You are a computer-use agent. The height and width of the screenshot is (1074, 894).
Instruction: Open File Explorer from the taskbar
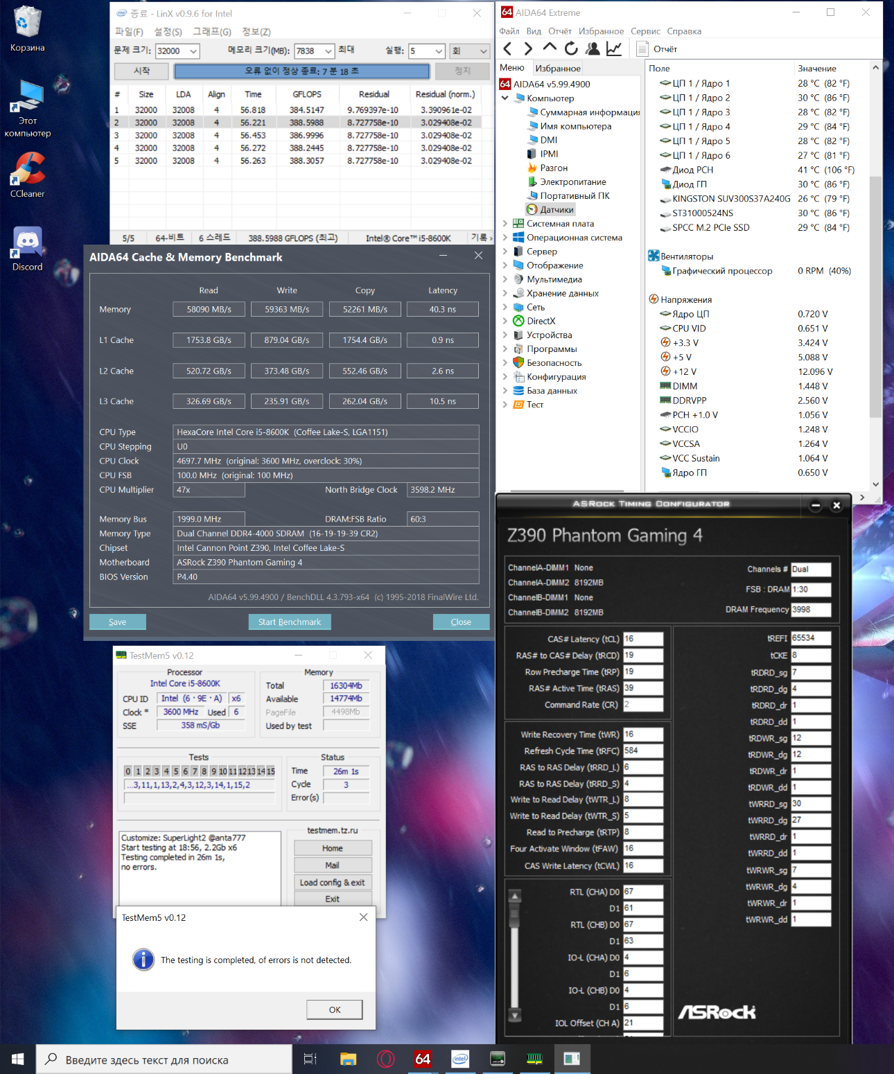(x=348, y=1059)
